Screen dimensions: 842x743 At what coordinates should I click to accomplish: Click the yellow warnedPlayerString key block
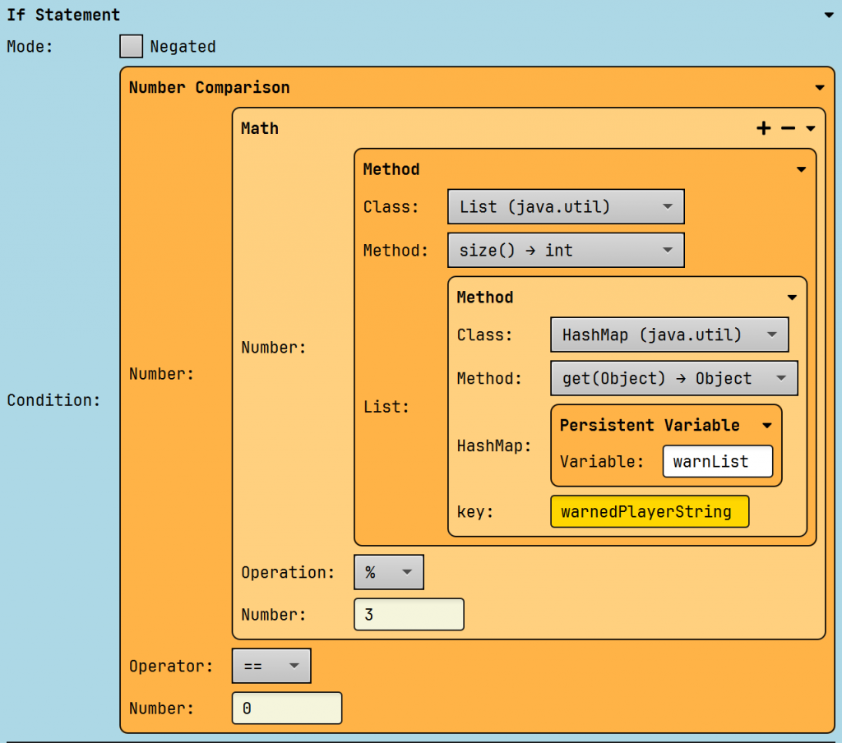(650, 512)
